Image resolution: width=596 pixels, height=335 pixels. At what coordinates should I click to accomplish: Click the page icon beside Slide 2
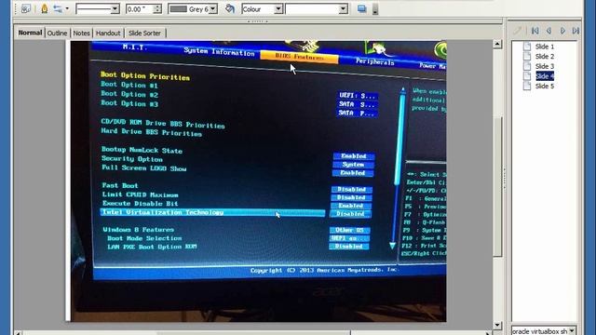527,56
